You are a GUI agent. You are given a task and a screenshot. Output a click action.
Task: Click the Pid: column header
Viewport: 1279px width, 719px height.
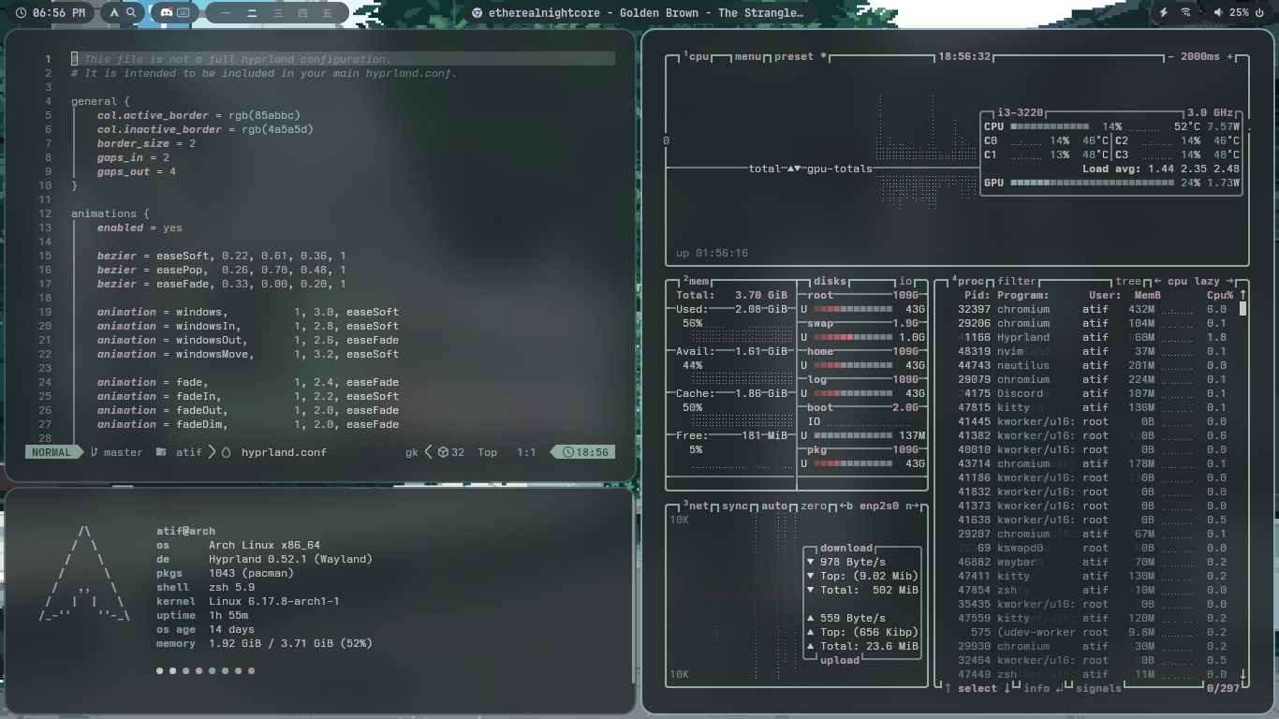[x=977, y=295]
